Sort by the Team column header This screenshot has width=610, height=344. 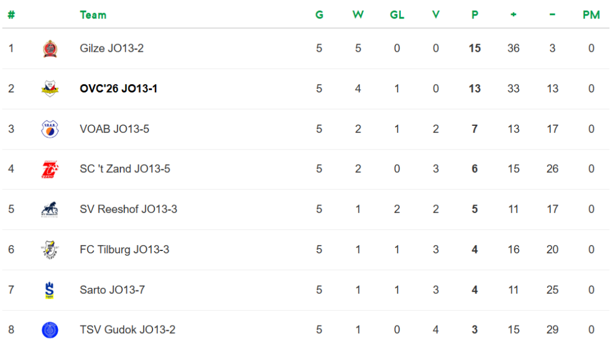click(x=93, y=15)
